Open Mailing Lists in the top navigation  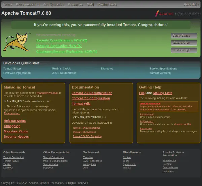[107, 4]
